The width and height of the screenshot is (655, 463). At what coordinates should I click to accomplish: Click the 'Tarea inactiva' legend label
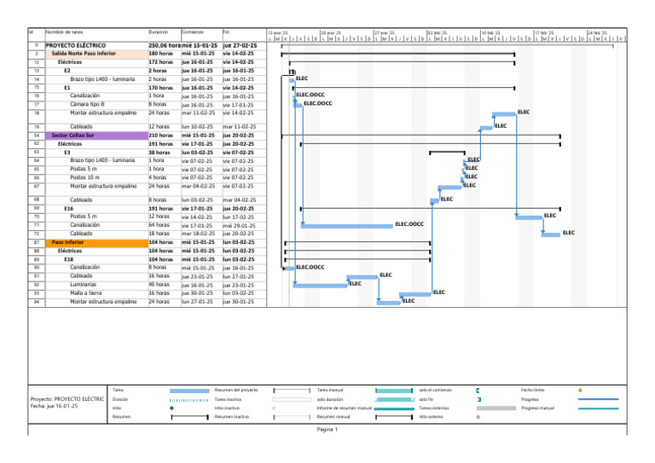pos(228,399)
